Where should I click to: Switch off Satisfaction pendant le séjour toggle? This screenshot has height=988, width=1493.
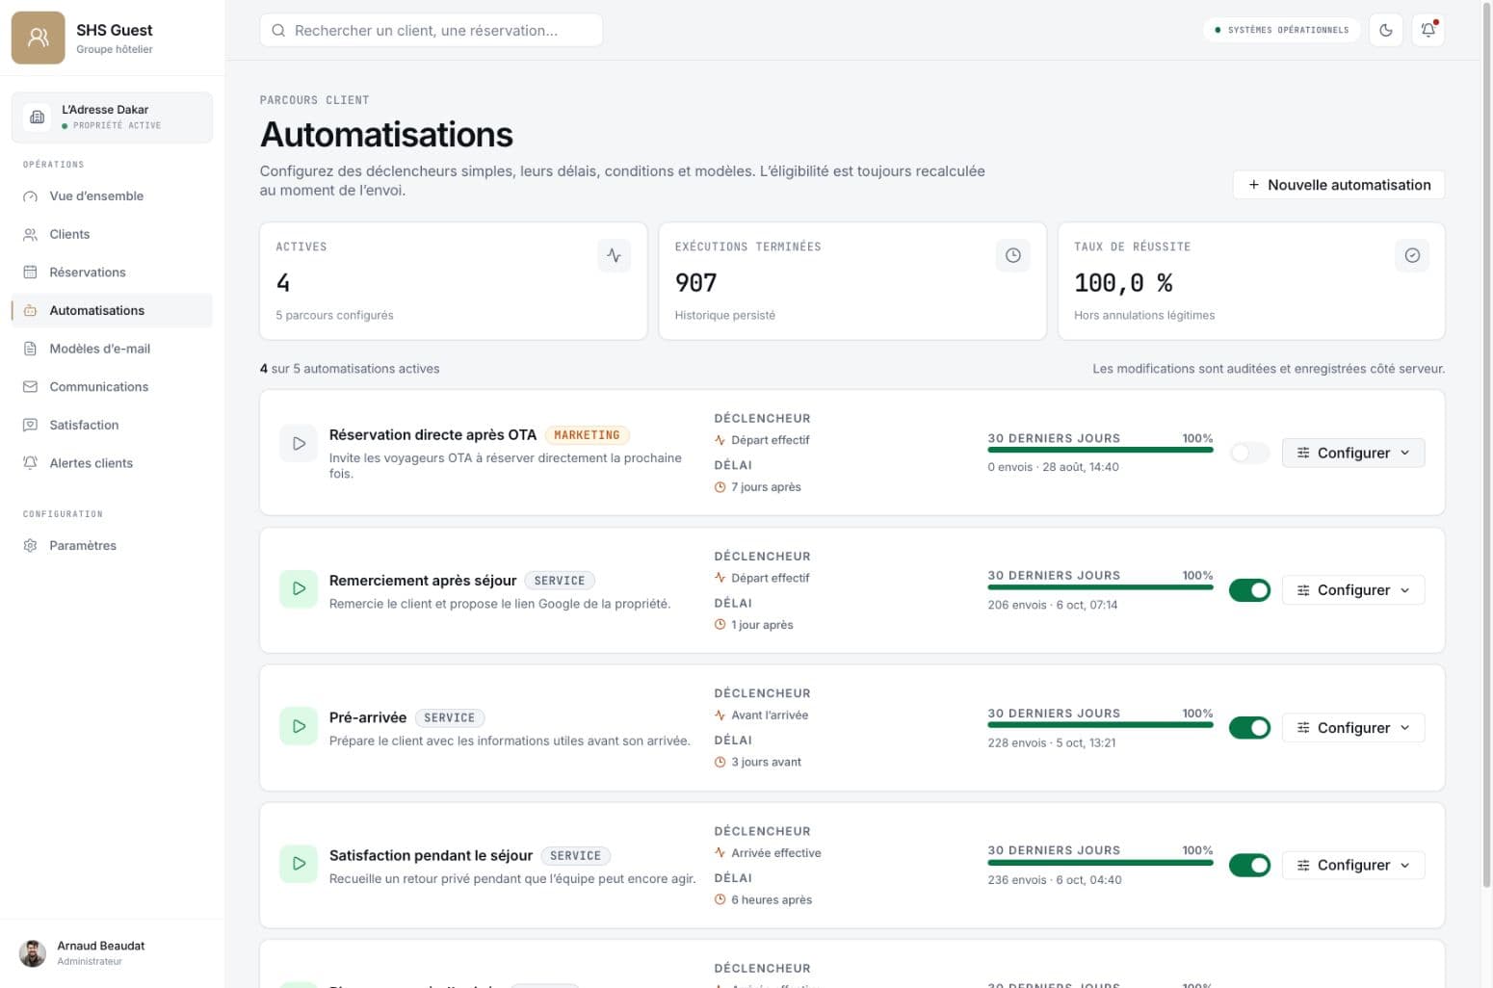click(x=1249, y=866)
